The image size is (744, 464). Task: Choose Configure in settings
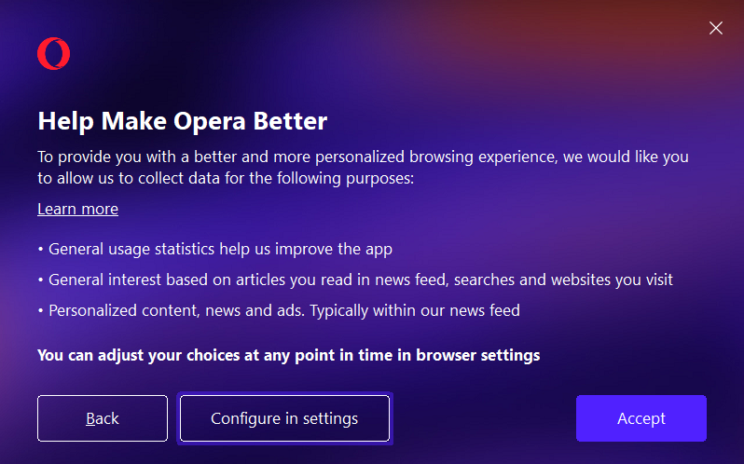pos(284,418)
